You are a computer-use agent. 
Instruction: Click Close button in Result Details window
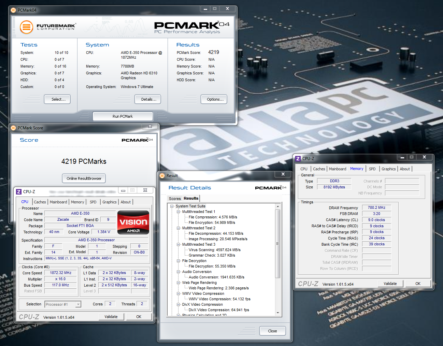point(272,331)
